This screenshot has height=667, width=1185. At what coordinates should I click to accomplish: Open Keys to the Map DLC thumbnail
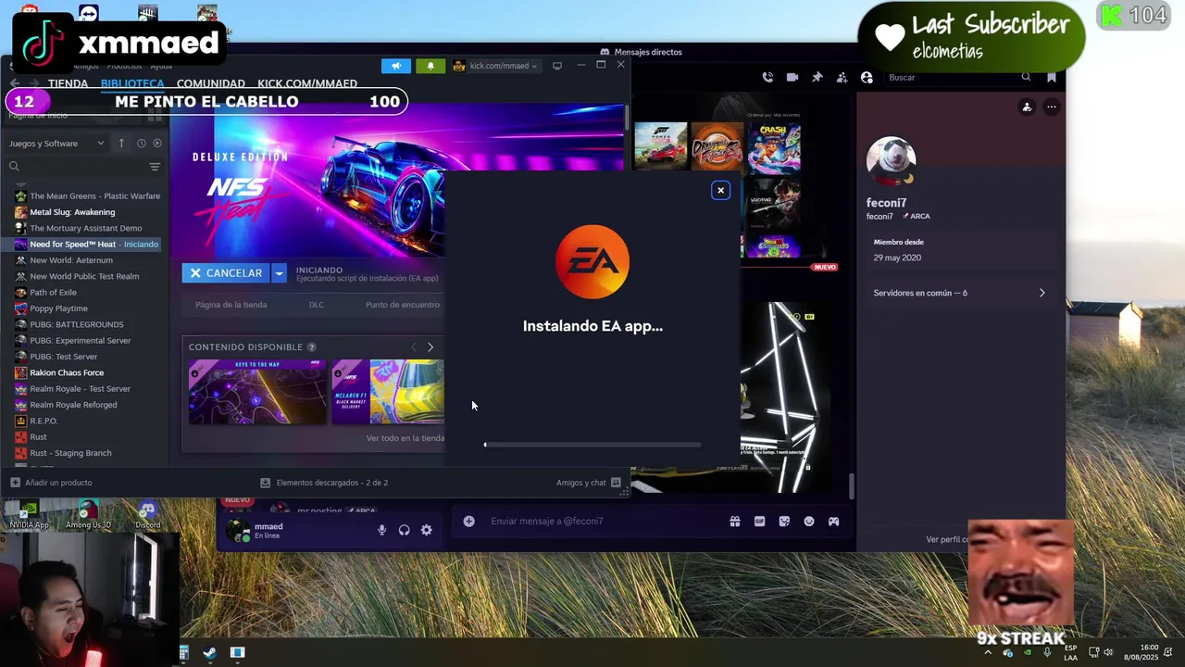tap(257, 392)
